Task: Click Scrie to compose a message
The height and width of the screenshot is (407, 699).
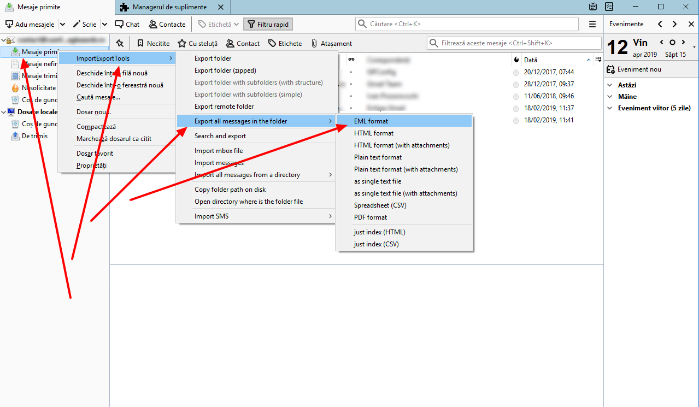Action: pos(87,24)
